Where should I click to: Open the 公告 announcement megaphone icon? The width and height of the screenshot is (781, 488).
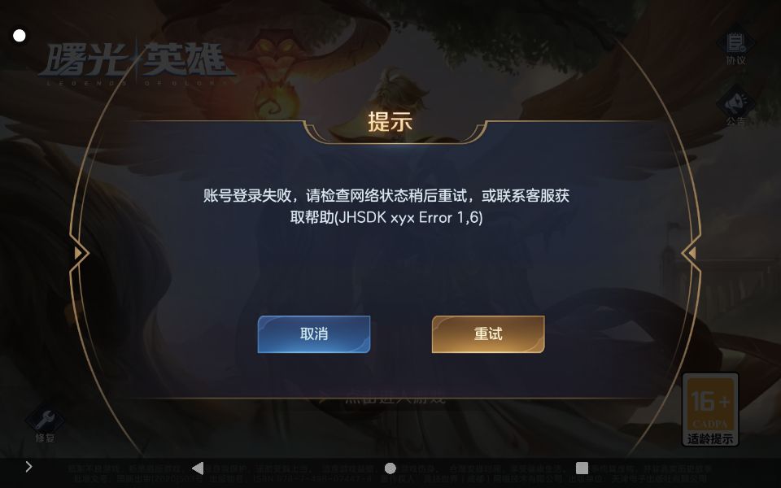click(x=735, y=107)
